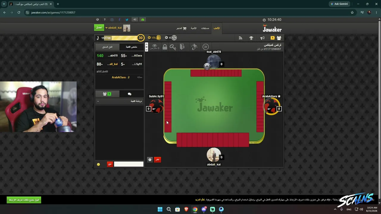Viewport: 381px width, 214px height.
Task: Open Jawaker's Twitter link icon
Action: pyautogui.click(x=127, y=20)
